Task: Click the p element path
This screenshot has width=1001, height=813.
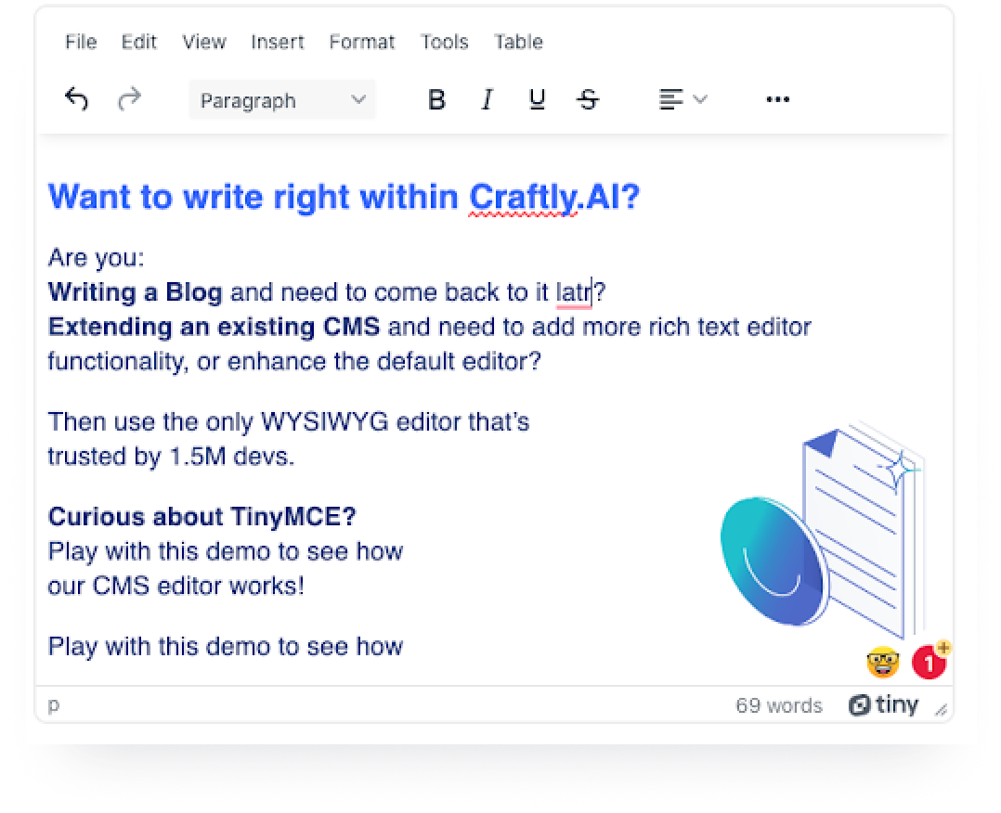Action: 54,705
